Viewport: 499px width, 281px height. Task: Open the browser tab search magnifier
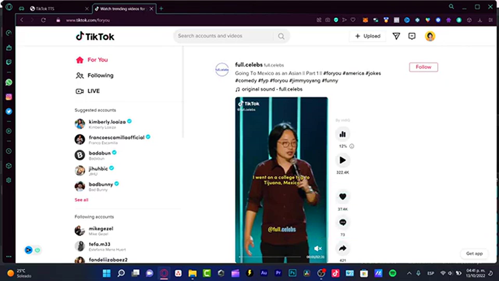[x=451, y=7]
